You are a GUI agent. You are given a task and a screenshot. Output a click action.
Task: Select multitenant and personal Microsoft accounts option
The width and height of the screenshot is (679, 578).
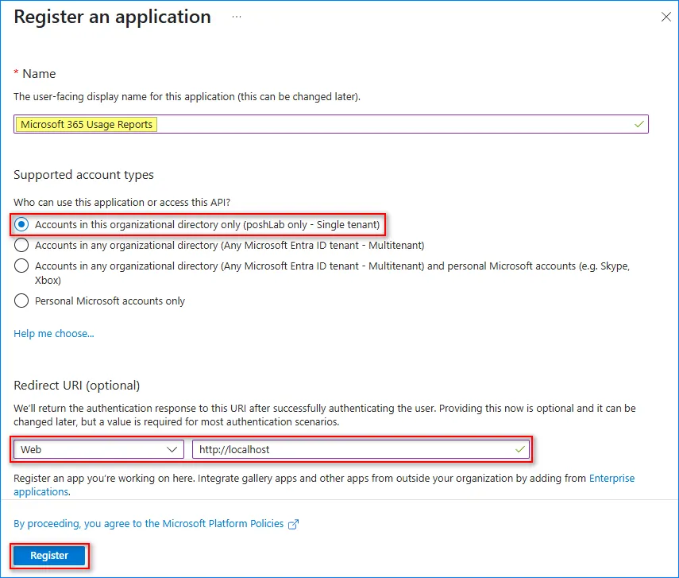pyautogui.click(x=21, y=266)
